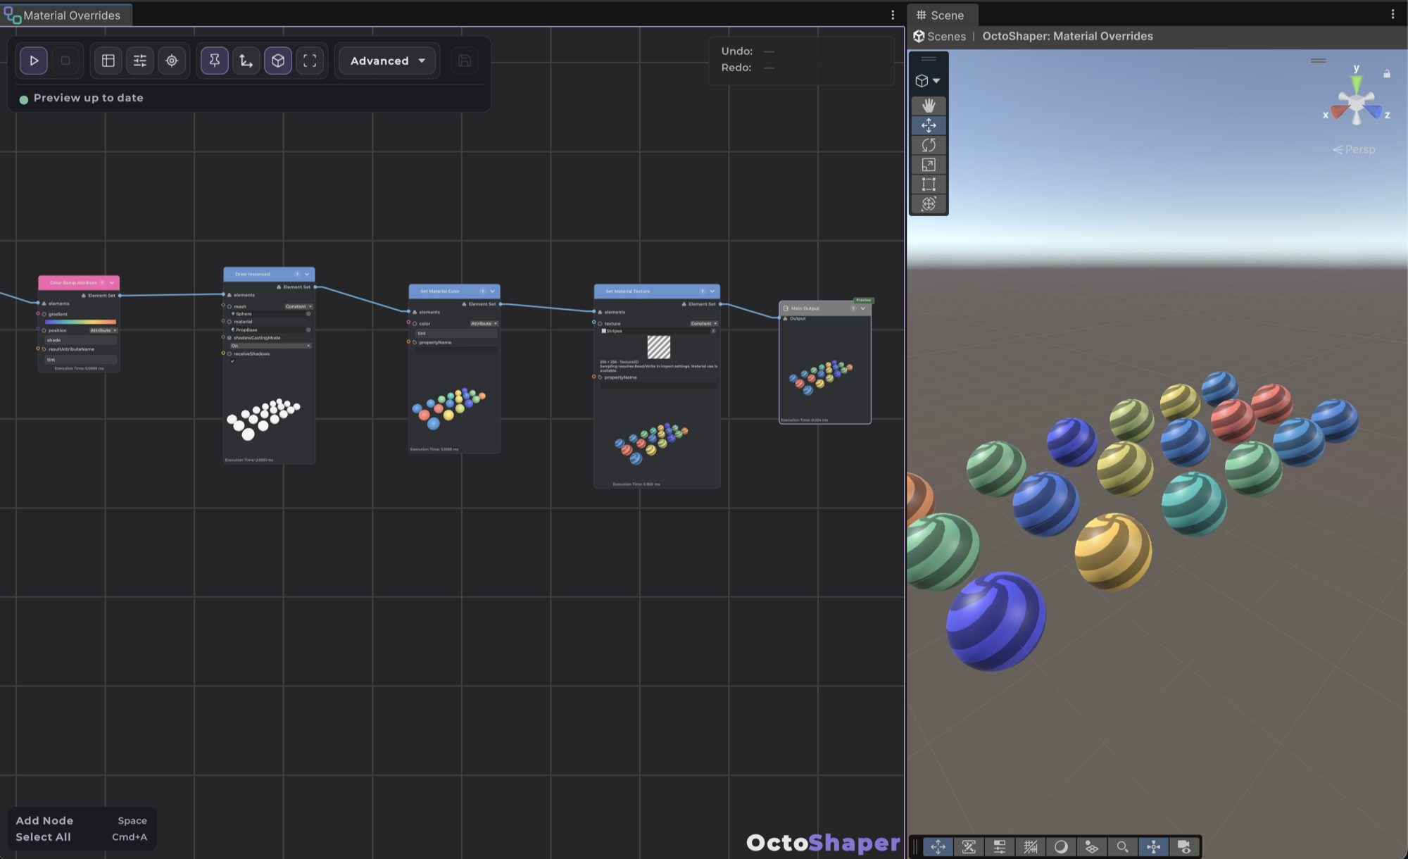This screenshot has width=1408, height=859.
Task: Click the axis origin icon in toolbar
Action: coord(246,61)
